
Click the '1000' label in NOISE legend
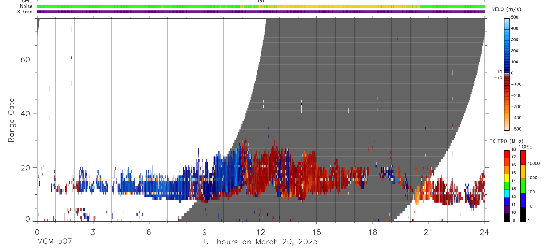pyautogui.click(x=532, y=178)
